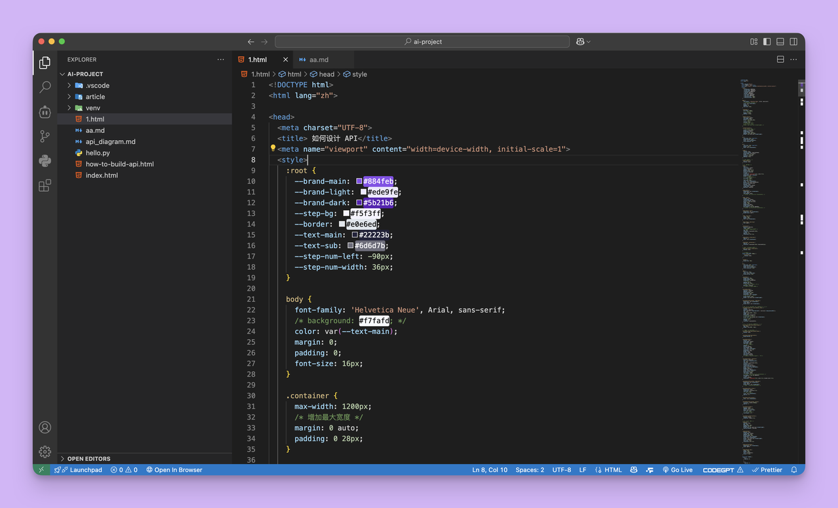
Task: Switch to the 1.html editor tab
Action: [x=263, y=60]
